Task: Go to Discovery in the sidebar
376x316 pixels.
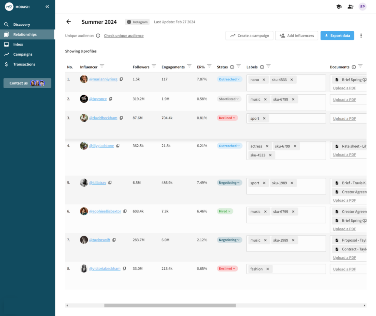Action: click(x=21, y=25)
